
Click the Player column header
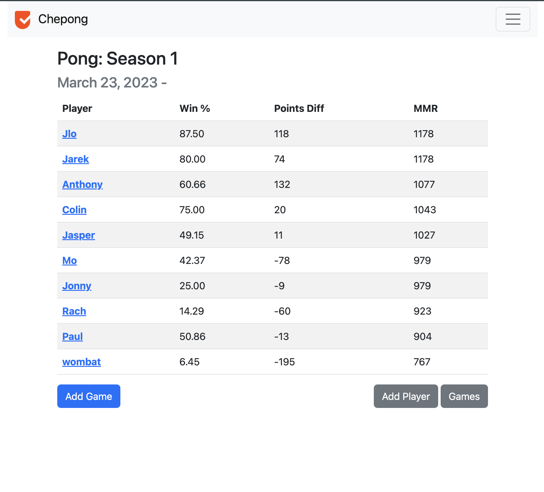click(x=77, y=108)
